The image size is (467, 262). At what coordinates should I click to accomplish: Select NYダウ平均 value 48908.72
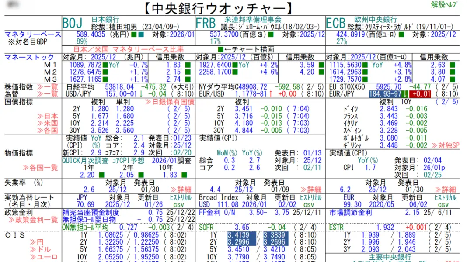[x=253, y=87]
